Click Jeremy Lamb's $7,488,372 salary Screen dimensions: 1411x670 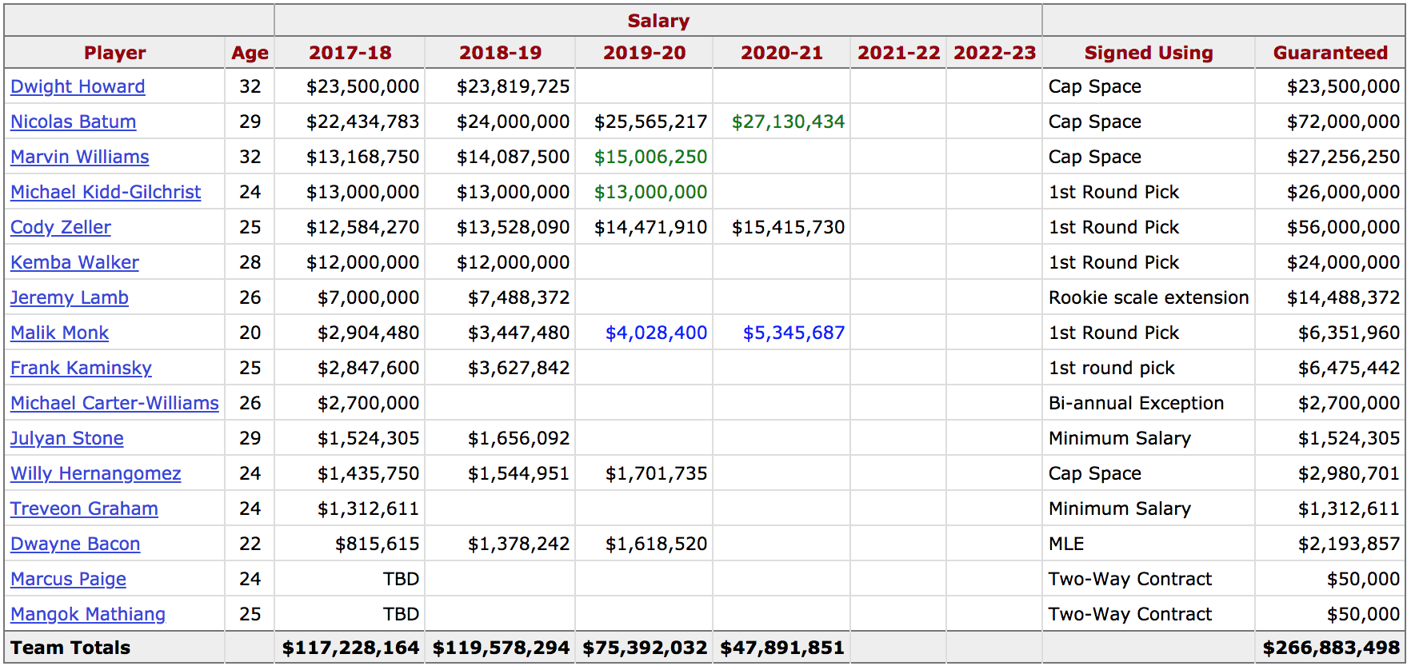click(518, 297)
